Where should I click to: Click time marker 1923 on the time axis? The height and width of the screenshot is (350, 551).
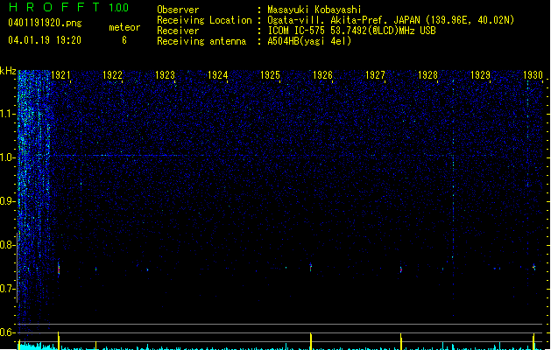pos(166,75)
